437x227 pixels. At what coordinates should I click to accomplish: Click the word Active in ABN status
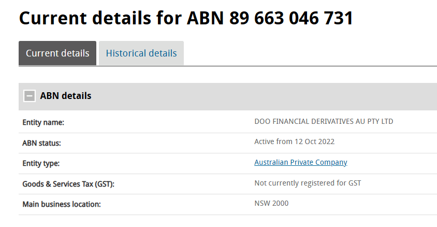point(265,141)
